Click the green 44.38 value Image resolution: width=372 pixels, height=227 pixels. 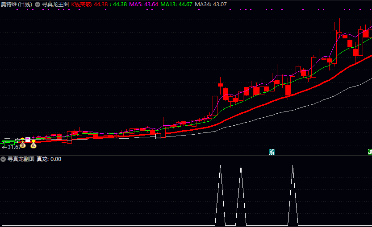tap(120, 4)
